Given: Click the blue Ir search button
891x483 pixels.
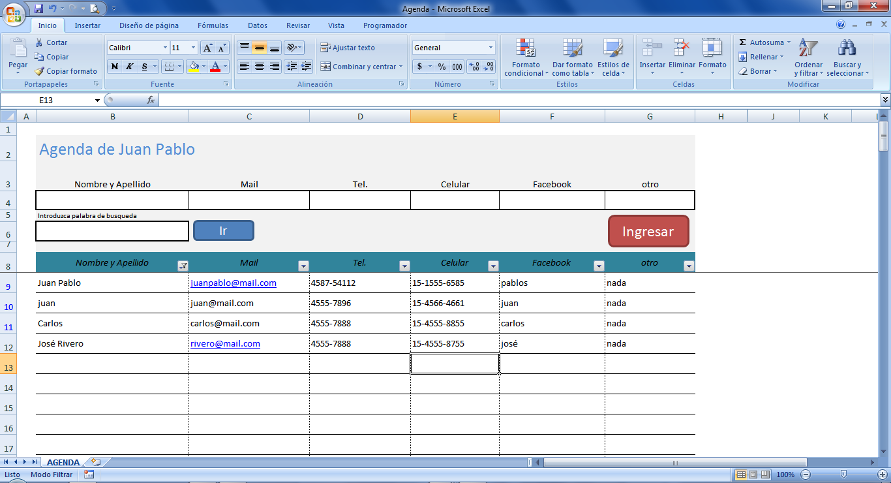Looking at the screenshot, I should pos(224,230).
